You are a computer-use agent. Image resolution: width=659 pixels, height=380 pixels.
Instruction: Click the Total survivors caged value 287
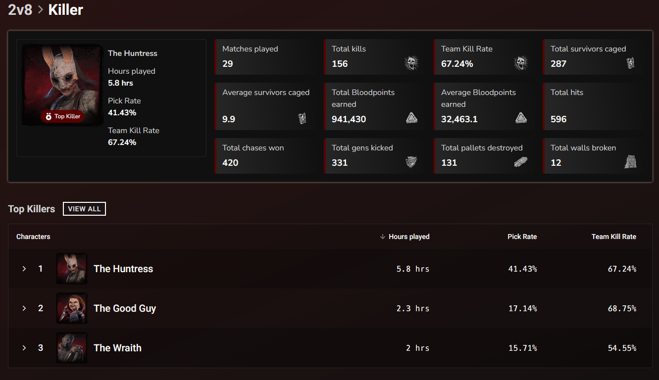(x=558, y=64)
